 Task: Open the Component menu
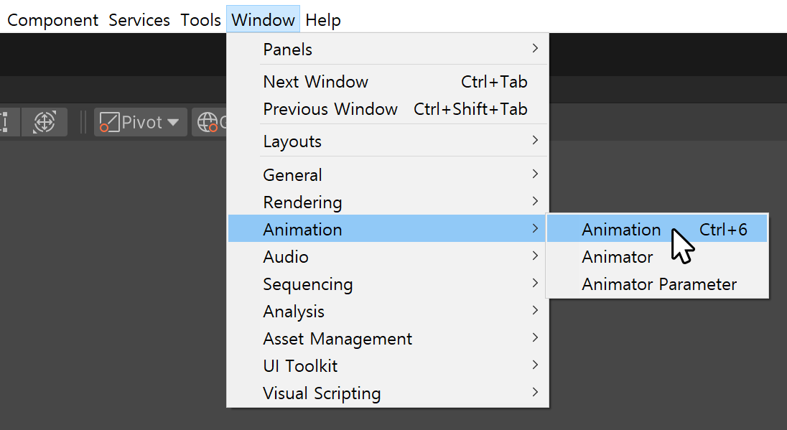coord(52,20)
